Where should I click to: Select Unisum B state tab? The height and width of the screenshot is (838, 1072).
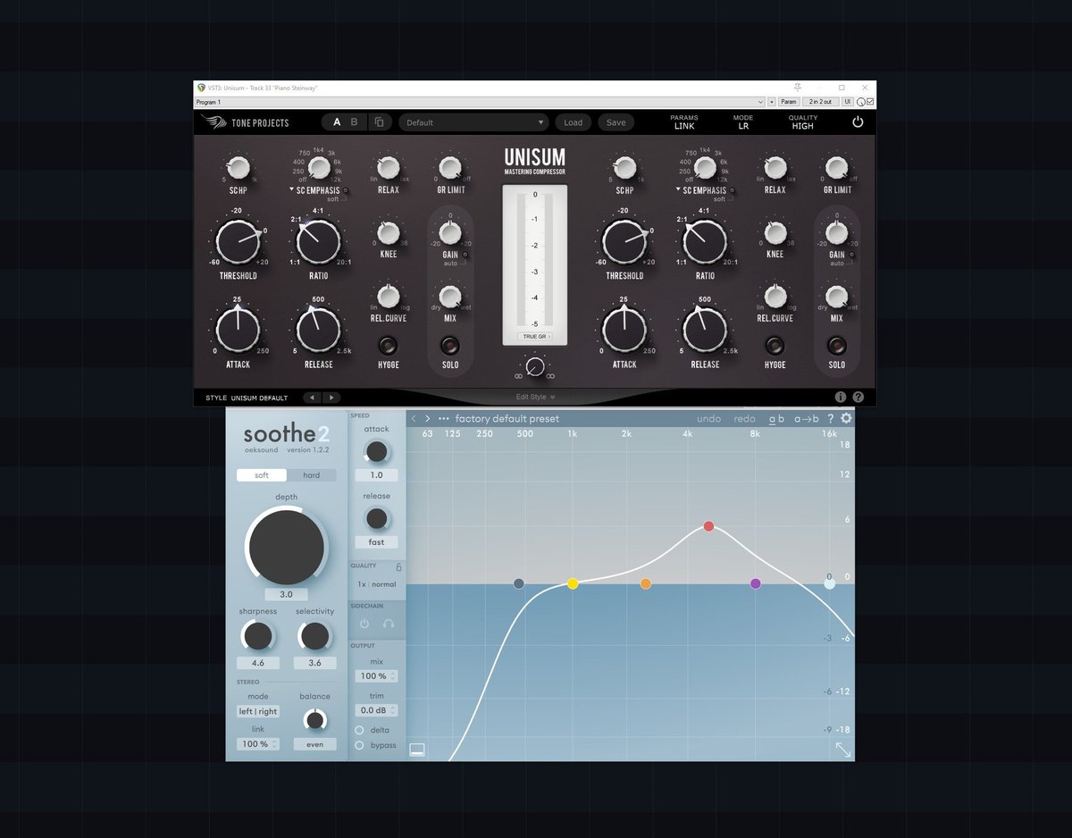tap(354, 122)
